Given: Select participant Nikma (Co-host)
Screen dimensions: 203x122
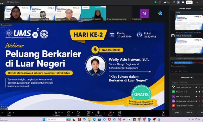Looking at the screenshot, I should coord(187,92).
